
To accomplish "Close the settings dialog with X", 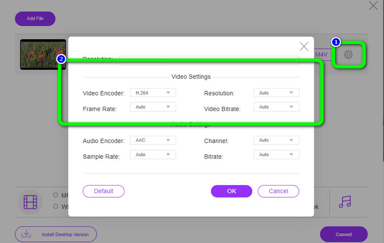I will click(304, 46).
